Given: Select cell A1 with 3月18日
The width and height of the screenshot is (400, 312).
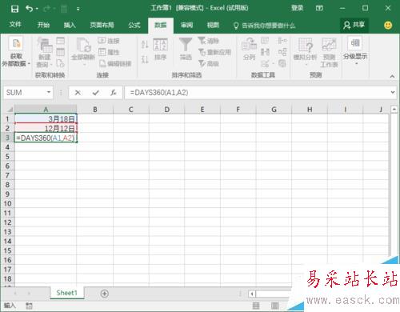Looking at the screenshot, I should pos(46,118).
